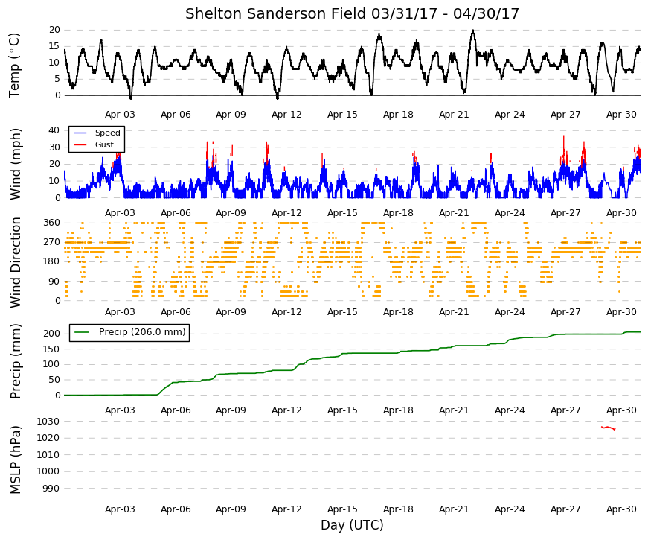This screenshot has height=540, width=648.
Task: Click the Precip (mm) axis label
Action: (x=15, y=361)
